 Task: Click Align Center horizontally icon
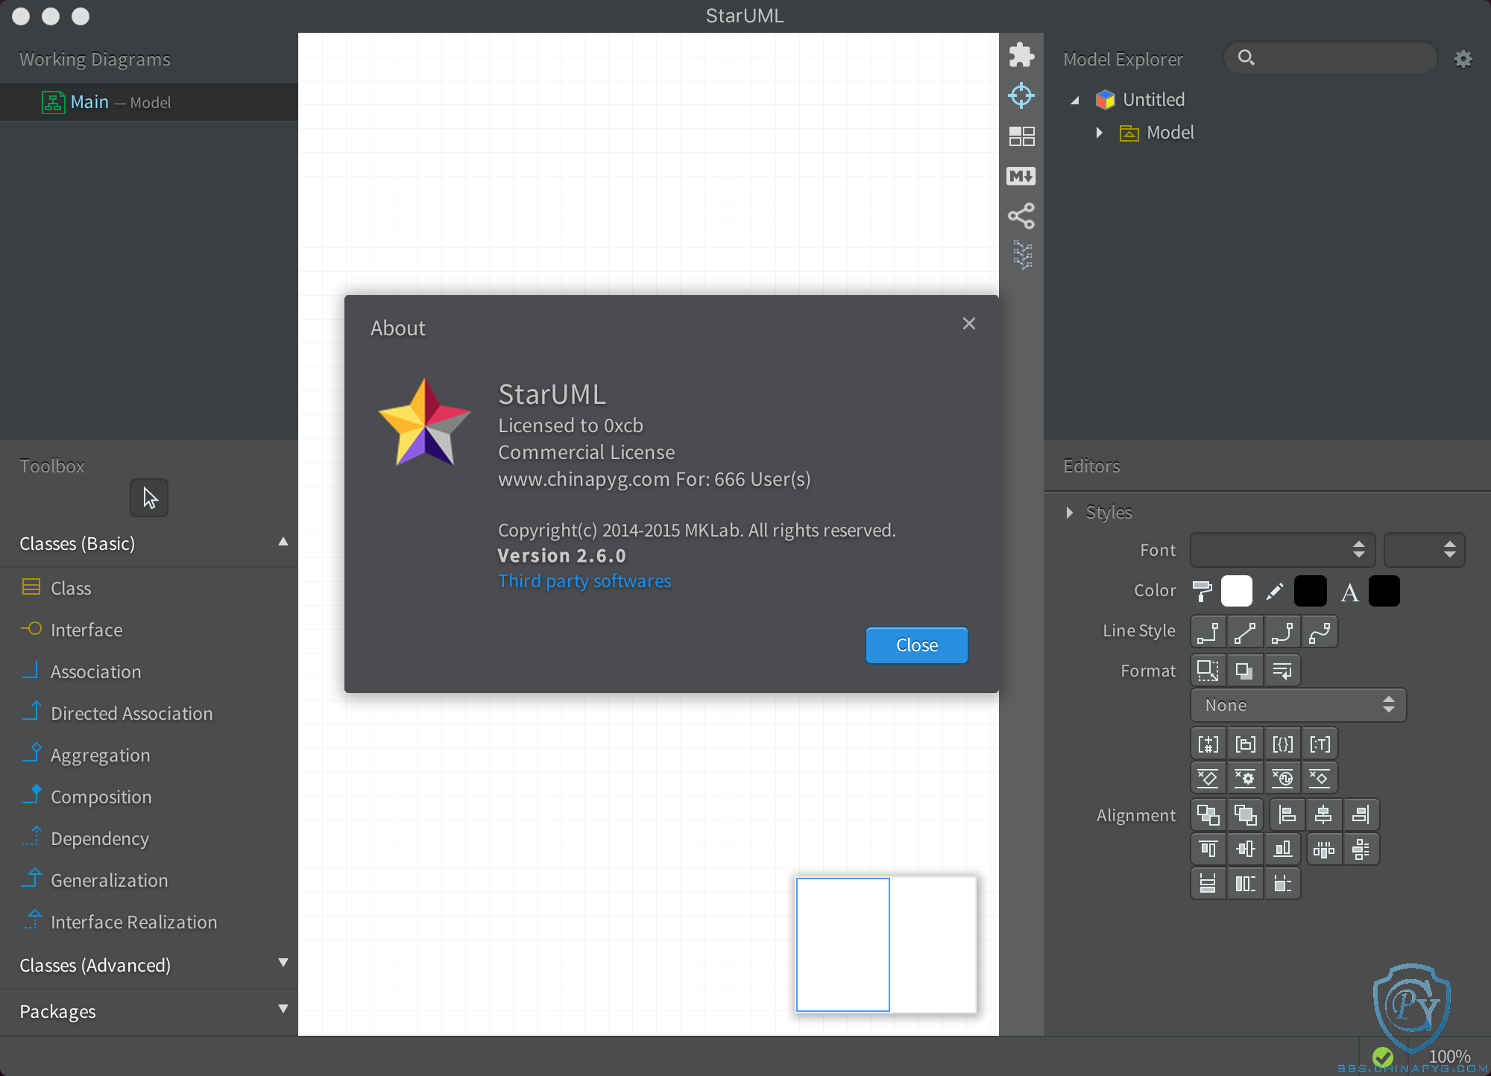tap(1324, 814)
